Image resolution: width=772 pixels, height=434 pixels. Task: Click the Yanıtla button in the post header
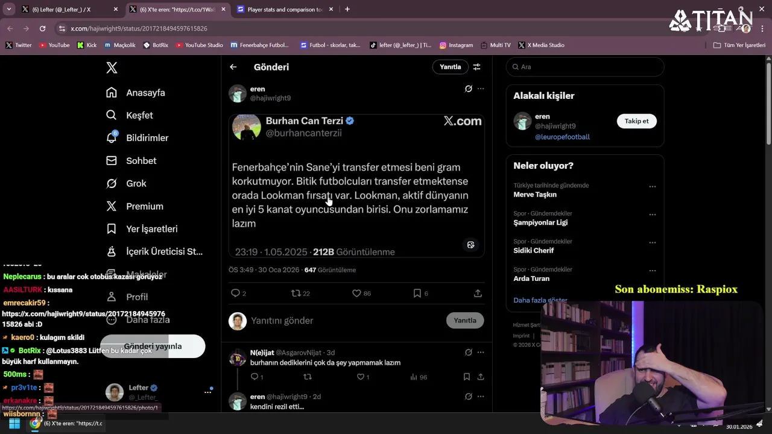coord(450,67)
